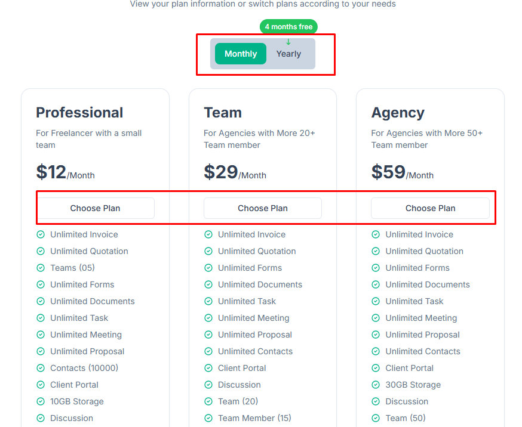Click the checkmark icon next to Contacts (10000)

click(41, 368)
